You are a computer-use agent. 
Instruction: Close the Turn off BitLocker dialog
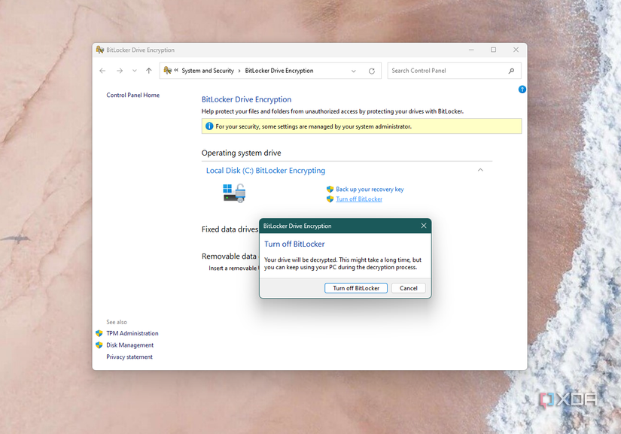424,226
